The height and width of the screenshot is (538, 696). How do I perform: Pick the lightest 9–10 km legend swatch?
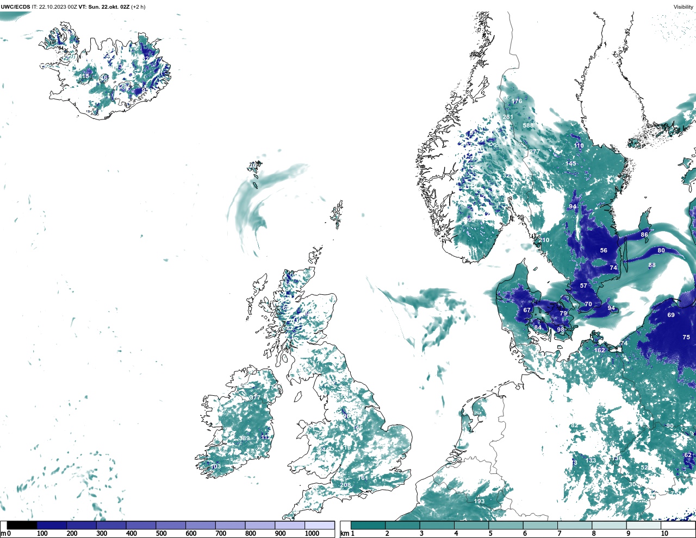[643, 526]
